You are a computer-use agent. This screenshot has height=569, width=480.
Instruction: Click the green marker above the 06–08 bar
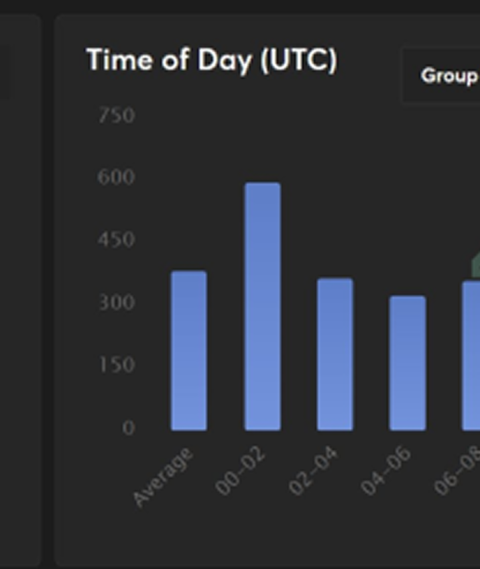(x=475, y=266)
